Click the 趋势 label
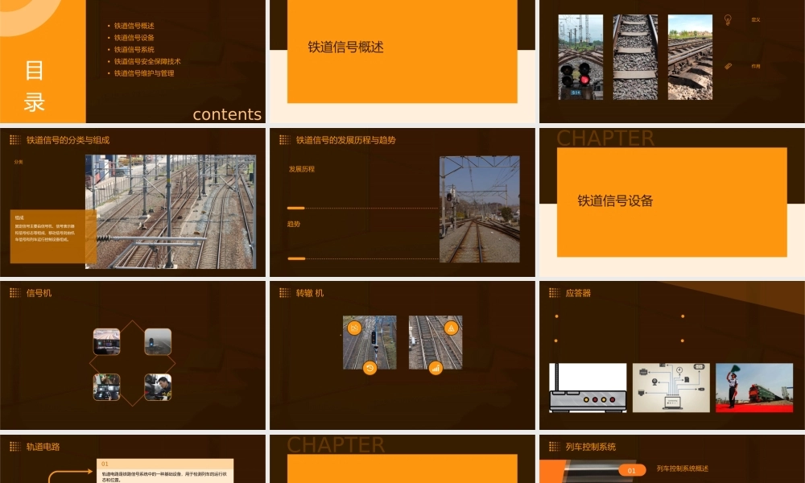This screenshot has height=483, width=805. pyautogui.click(x=294, y=224)
